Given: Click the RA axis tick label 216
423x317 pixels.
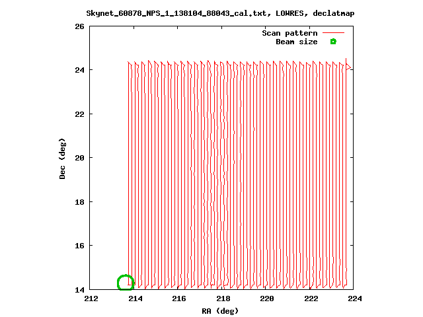Looking at the screenshot, I should (x=179, y=299).
